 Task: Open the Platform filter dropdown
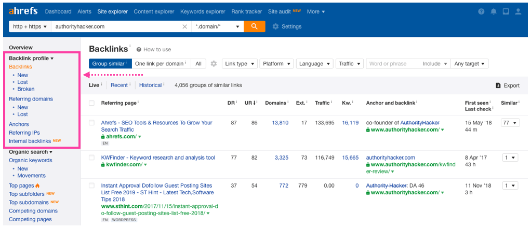pyautogui.click(x=277, y=64)
